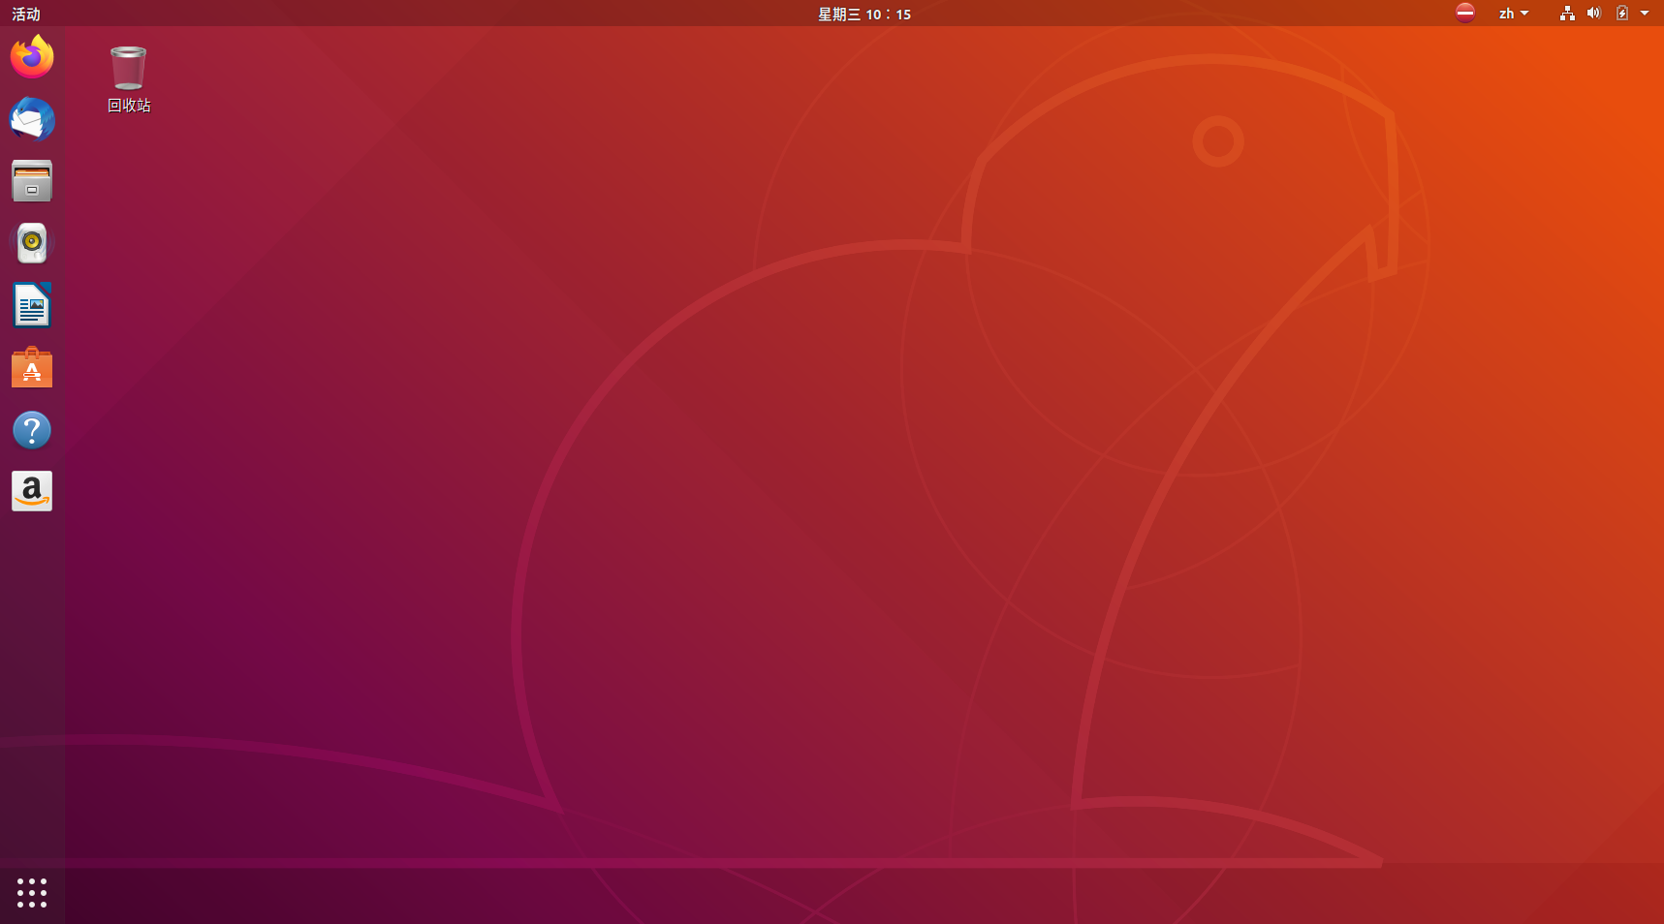Click the battery status icon
This screenshot has width=1664, height=924.
[1622, 13]
